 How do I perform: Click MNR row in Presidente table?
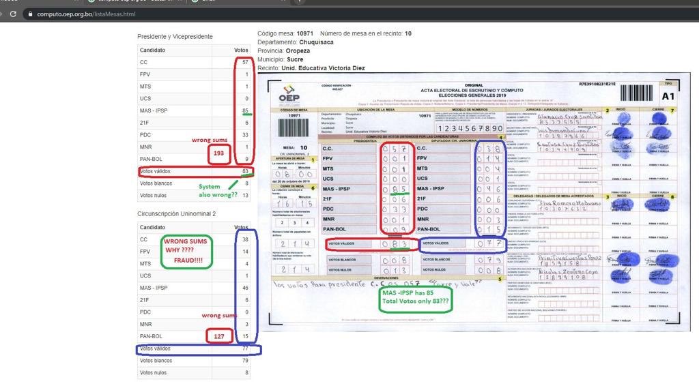(194, 147)
